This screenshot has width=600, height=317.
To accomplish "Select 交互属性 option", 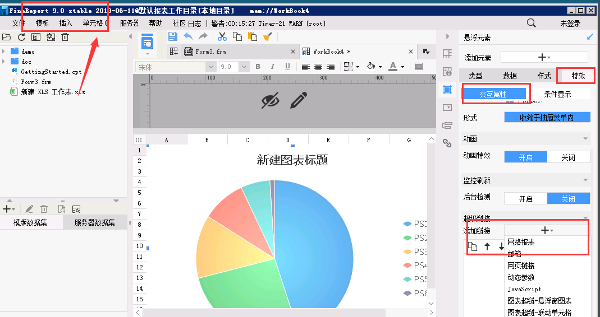I will click(493, 94).
